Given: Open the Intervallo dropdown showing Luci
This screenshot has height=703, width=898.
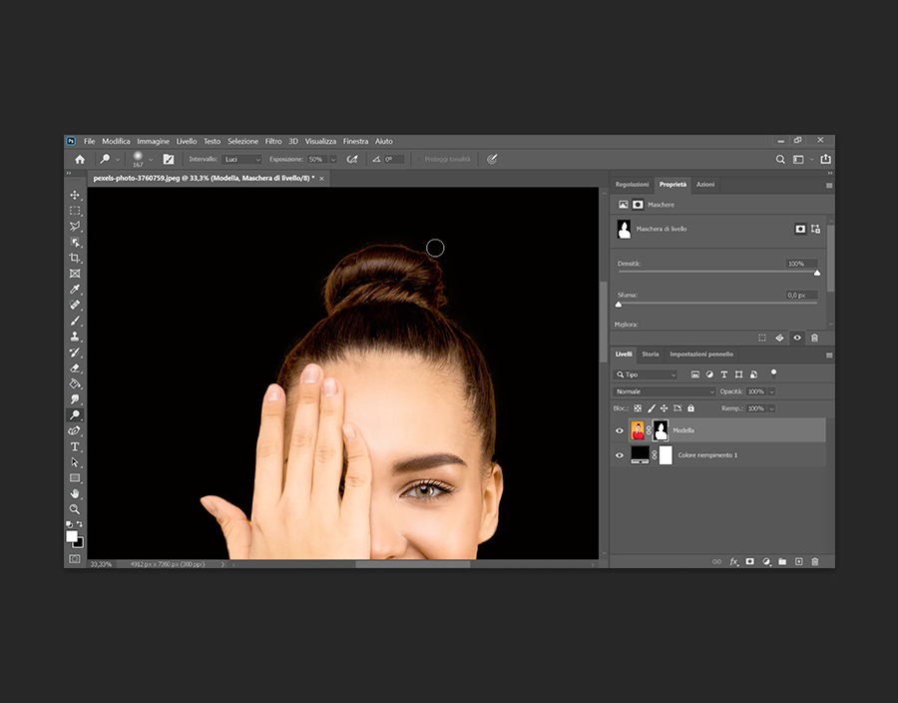Looking at the screenshot, I should 240,159.
